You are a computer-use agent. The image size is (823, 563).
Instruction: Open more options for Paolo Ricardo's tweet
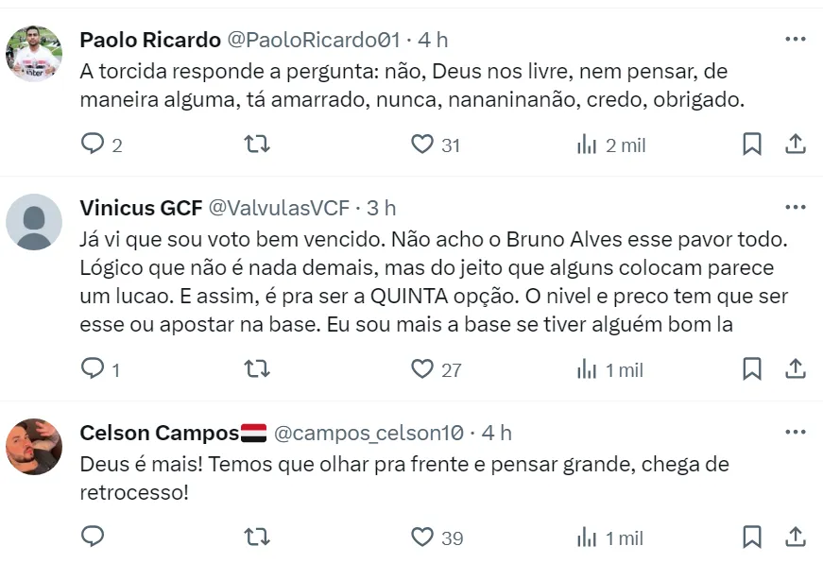coord(796,39)
